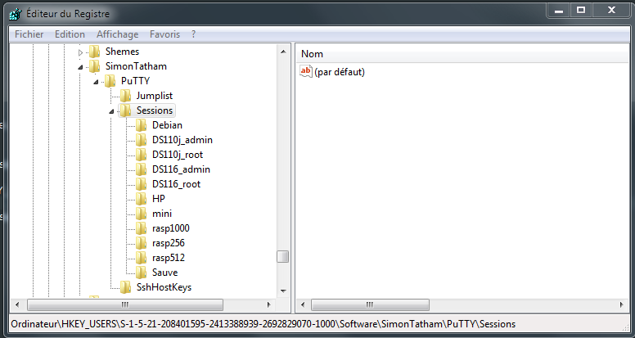Click the values pane horizontal scrollbar thumb
This screenshot has height=338, width=635.
370,304
